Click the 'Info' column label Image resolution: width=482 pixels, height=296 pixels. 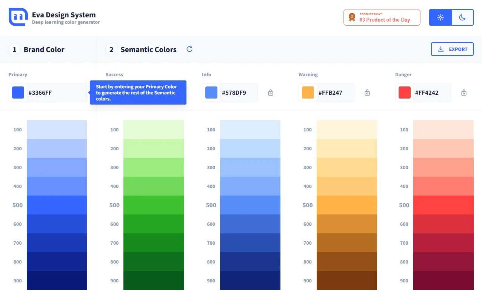pos(206,75)
